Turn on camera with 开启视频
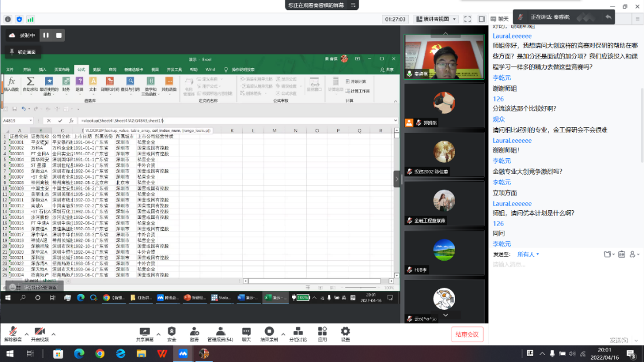 tap(40, 333)
